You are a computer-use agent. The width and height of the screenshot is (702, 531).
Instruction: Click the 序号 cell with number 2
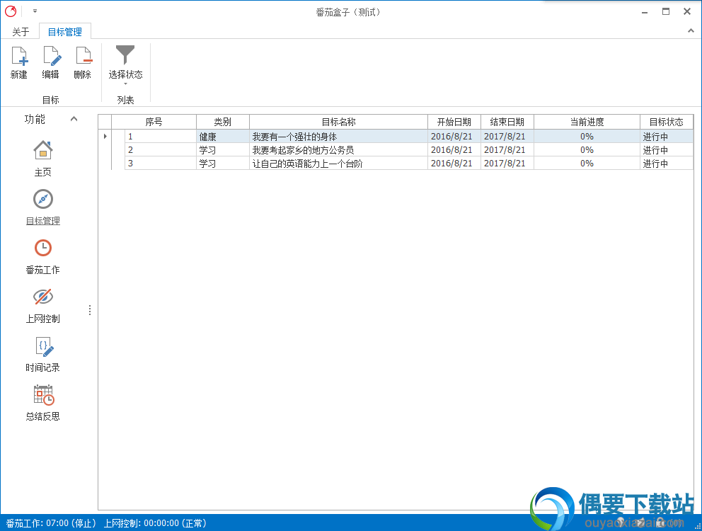[x=160, y=150]
